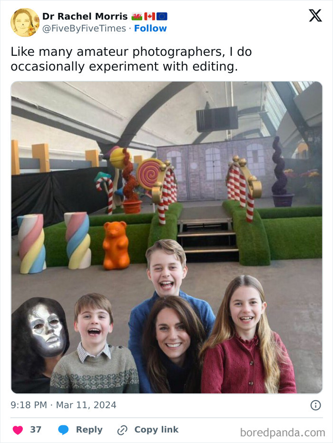Open the attached edited photo
Screen dimensions: 333x443
[166, 237]
